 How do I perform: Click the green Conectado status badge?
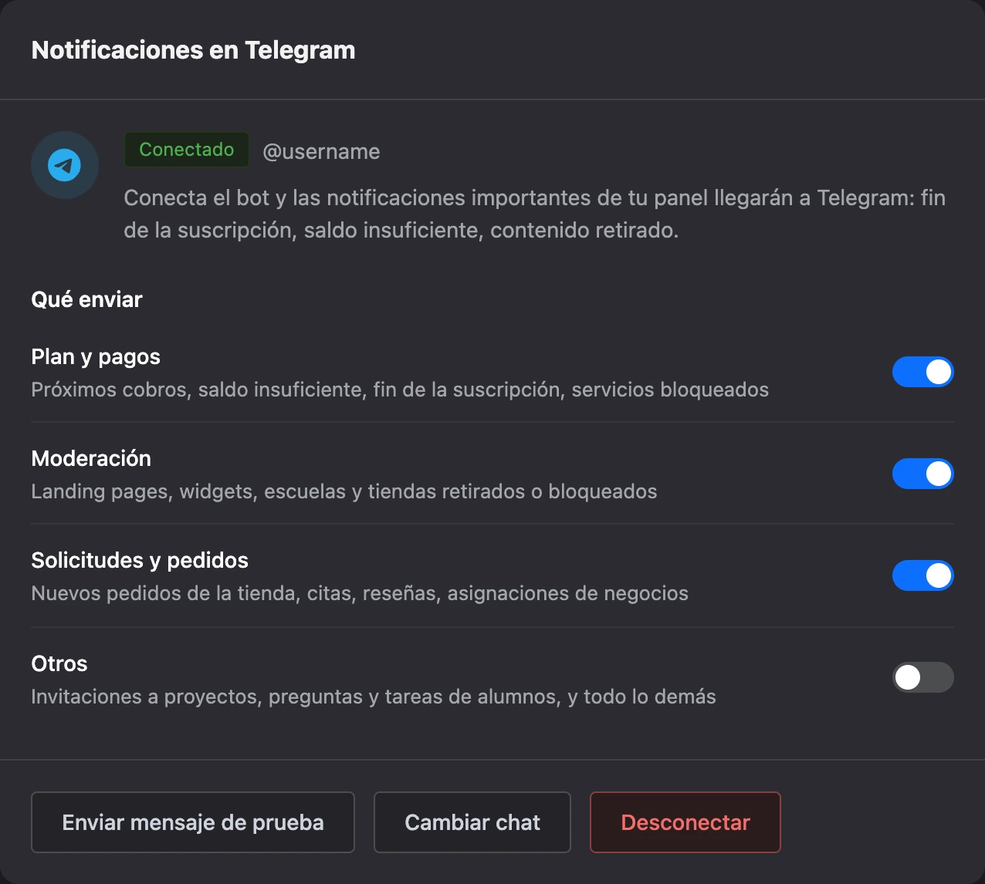(x=187, y=150)
